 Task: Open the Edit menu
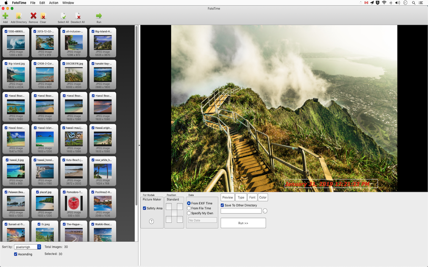coord(42,3)
